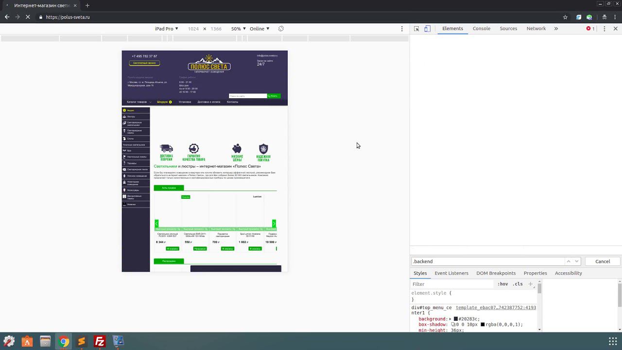622x350 pixels.
Task: Click the site search field
Action: tap(248, 96)
